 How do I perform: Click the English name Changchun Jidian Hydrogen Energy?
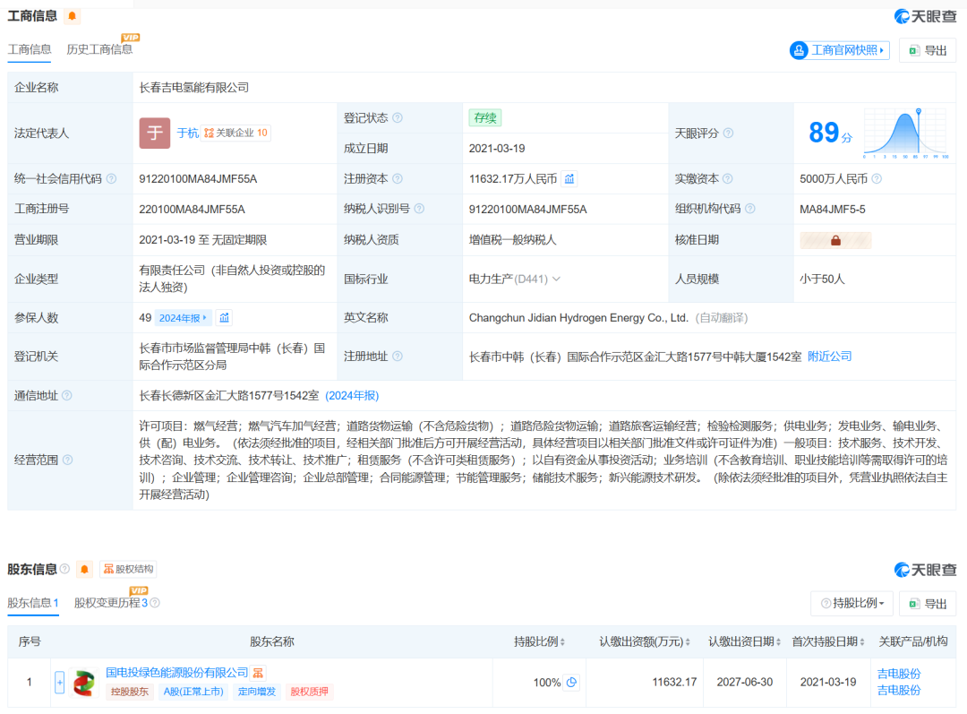pos(578,318)
